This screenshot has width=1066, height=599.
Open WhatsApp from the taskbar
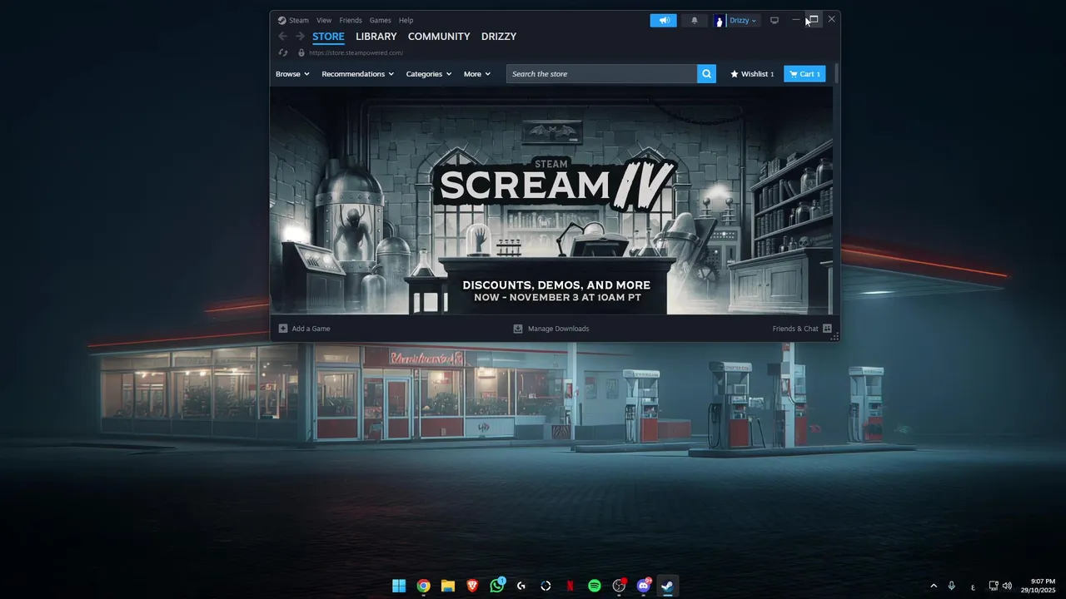(497, 586)
